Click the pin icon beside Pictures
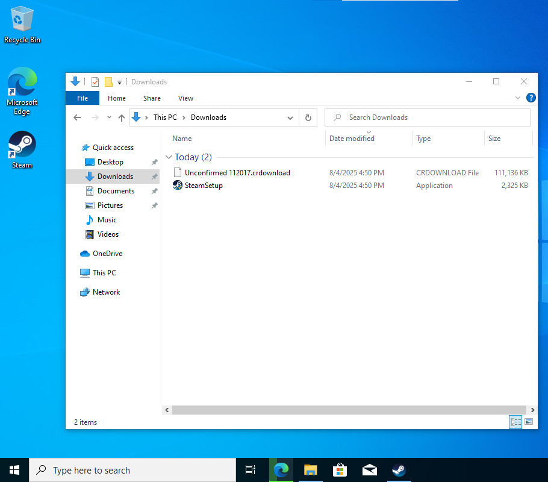This screenshot has width=548, height=482. [x=155, y=205]
